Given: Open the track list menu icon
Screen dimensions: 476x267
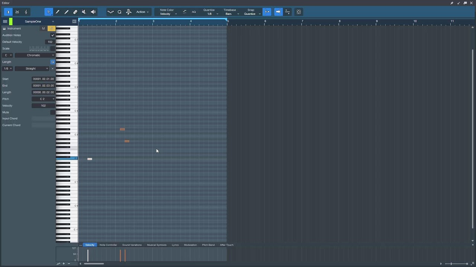Looking at the screenshot, I should (5, 22).
